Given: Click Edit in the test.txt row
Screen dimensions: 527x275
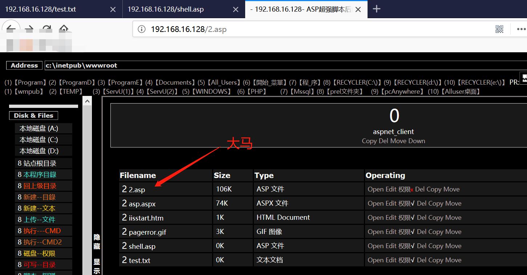Looking at the screenshot, I should (391, 260).
